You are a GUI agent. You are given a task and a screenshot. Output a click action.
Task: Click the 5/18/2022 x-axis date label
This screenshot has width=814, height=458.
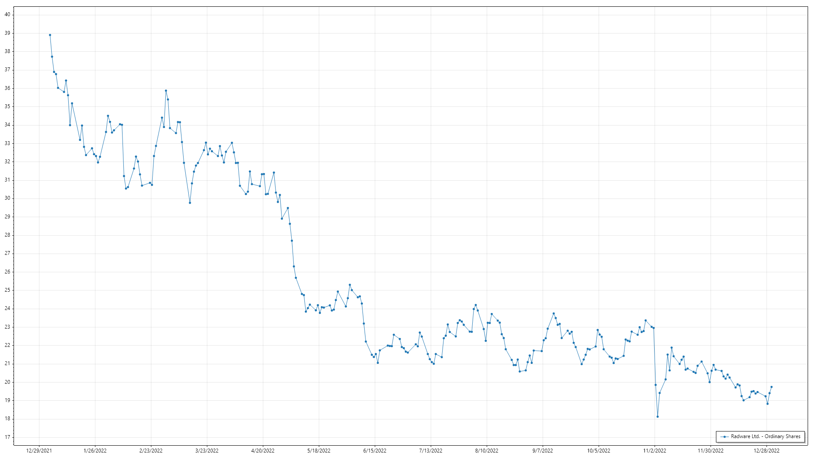pos(319,451)
